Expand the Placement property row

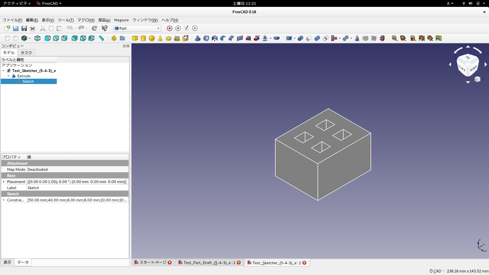pyautogui.click(x=4, y=182)
